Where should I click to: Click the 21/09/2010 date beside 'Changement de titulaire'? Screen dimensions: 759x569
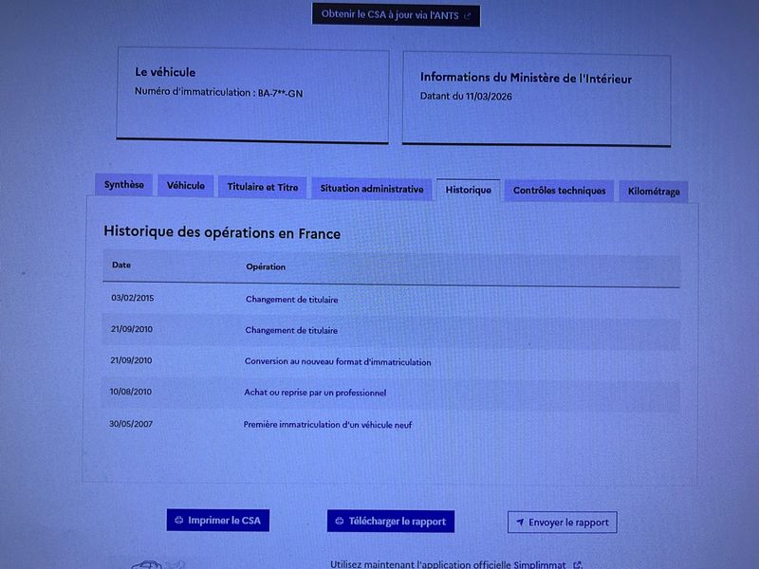pos(132,329)
